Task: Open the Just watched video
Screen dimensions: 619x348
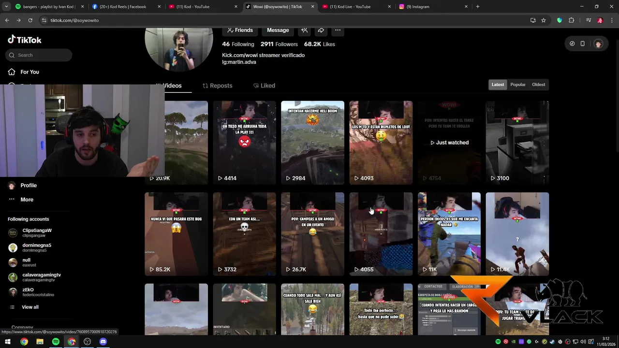Action: tap(449, 143)
